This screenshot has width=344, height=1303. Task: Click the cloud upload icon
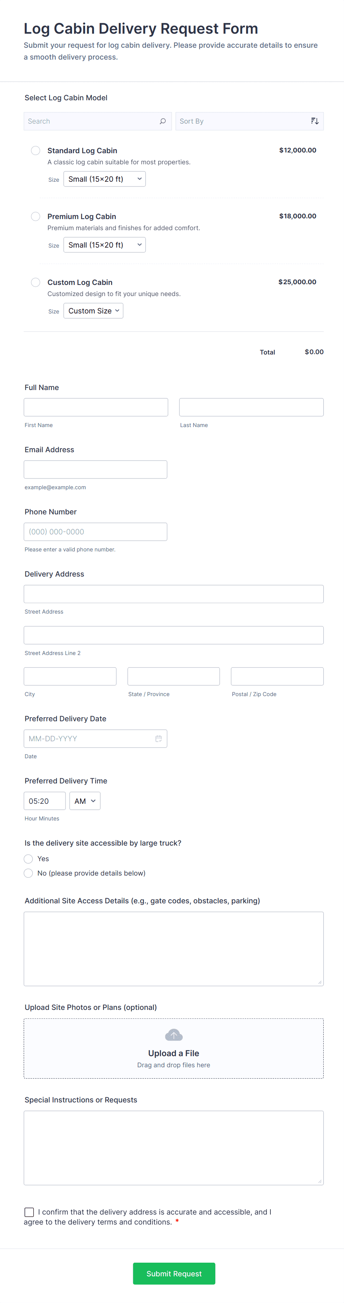click(x=173, y=1035)
